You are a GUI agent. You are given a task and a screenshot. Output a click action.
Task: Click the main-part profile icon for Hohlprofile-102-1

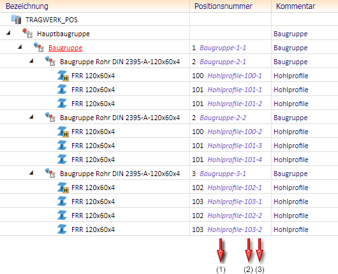tap(62, 188)
